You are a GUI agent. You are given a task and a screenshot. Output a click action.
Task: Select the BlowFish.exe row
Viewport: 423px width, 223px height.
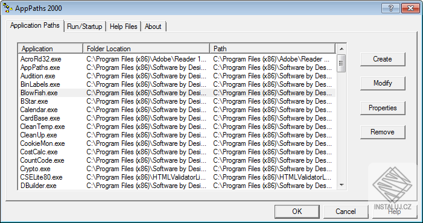[177, 93]
